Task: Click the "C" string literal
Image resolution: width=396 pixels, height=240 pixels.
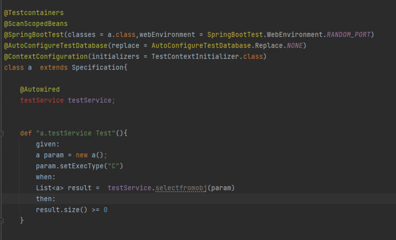Action: tap(114, 166)
